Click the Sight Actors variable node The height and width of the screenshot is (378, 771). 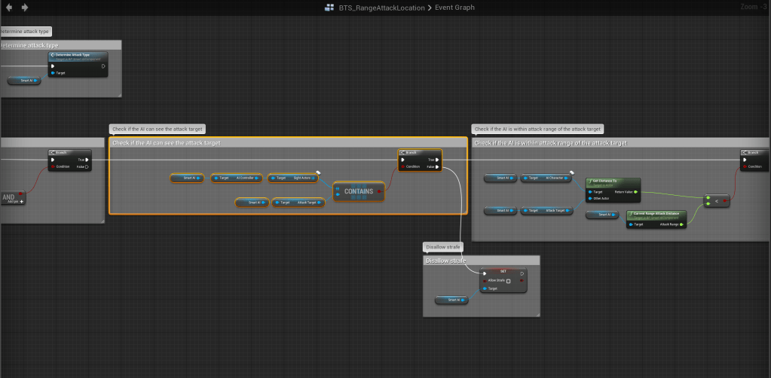(294, 178)
